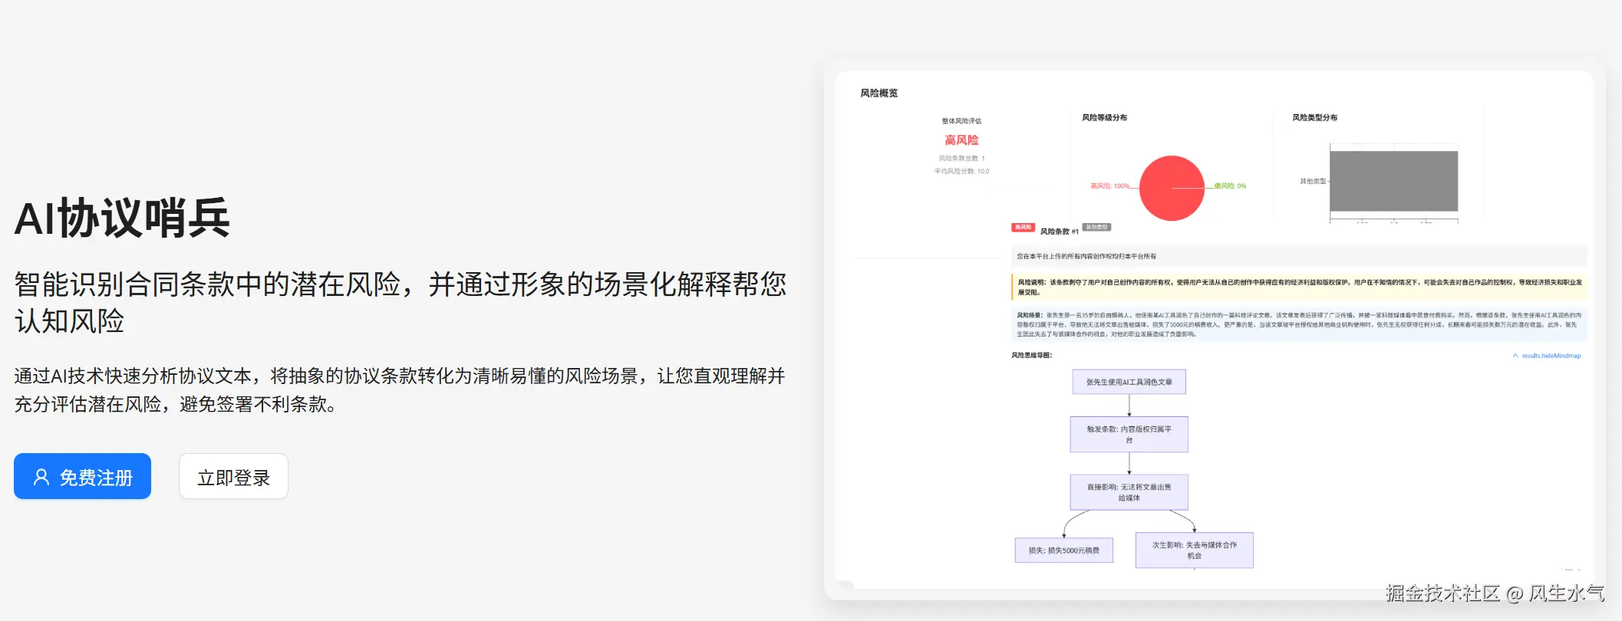1622x621 pixels.
Task: Click the 风险条款 #1 heading
Action: click(1059, 232)
